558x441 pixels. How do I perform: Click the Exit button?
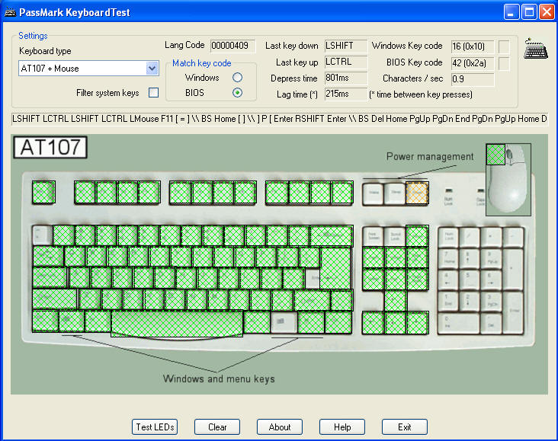(405, 427)
